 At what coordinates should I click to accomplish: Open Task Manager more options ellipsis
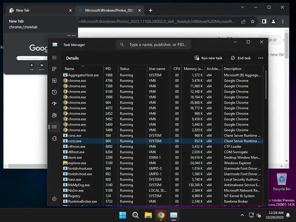tap(260, 58)
